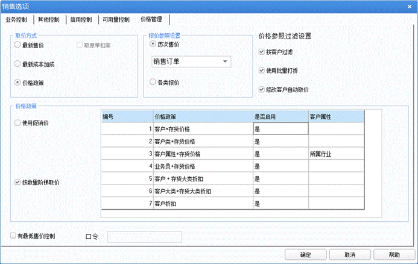The image size is (418, 264).
Task: Click the 确定 button
Action: (x=305, y=254)
